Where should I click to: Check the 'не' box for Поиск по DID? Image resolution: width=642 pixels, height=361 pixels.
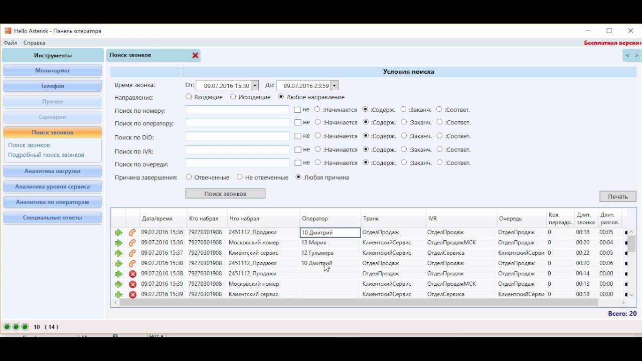coord(297,136)
